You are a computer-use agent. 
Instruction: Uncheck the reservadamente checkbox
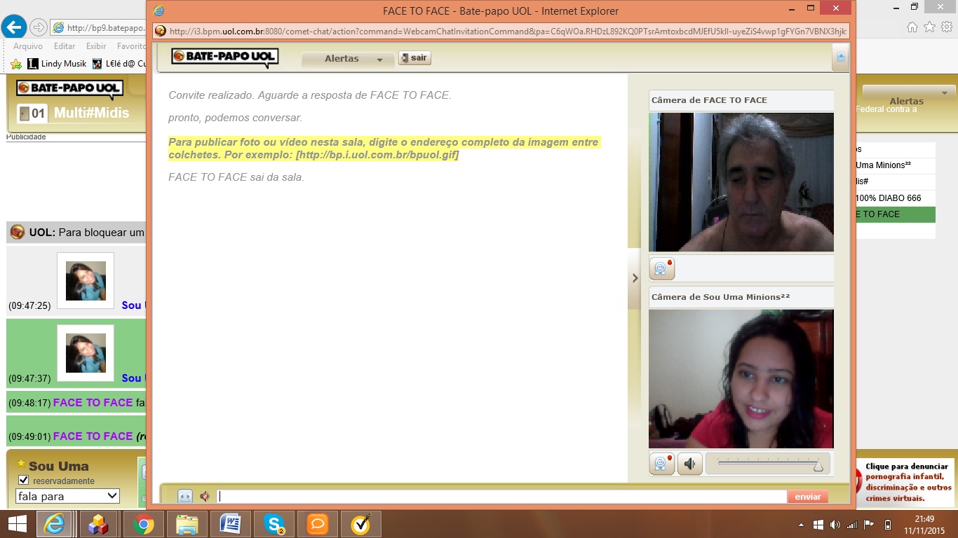click(x=24, y=481)
